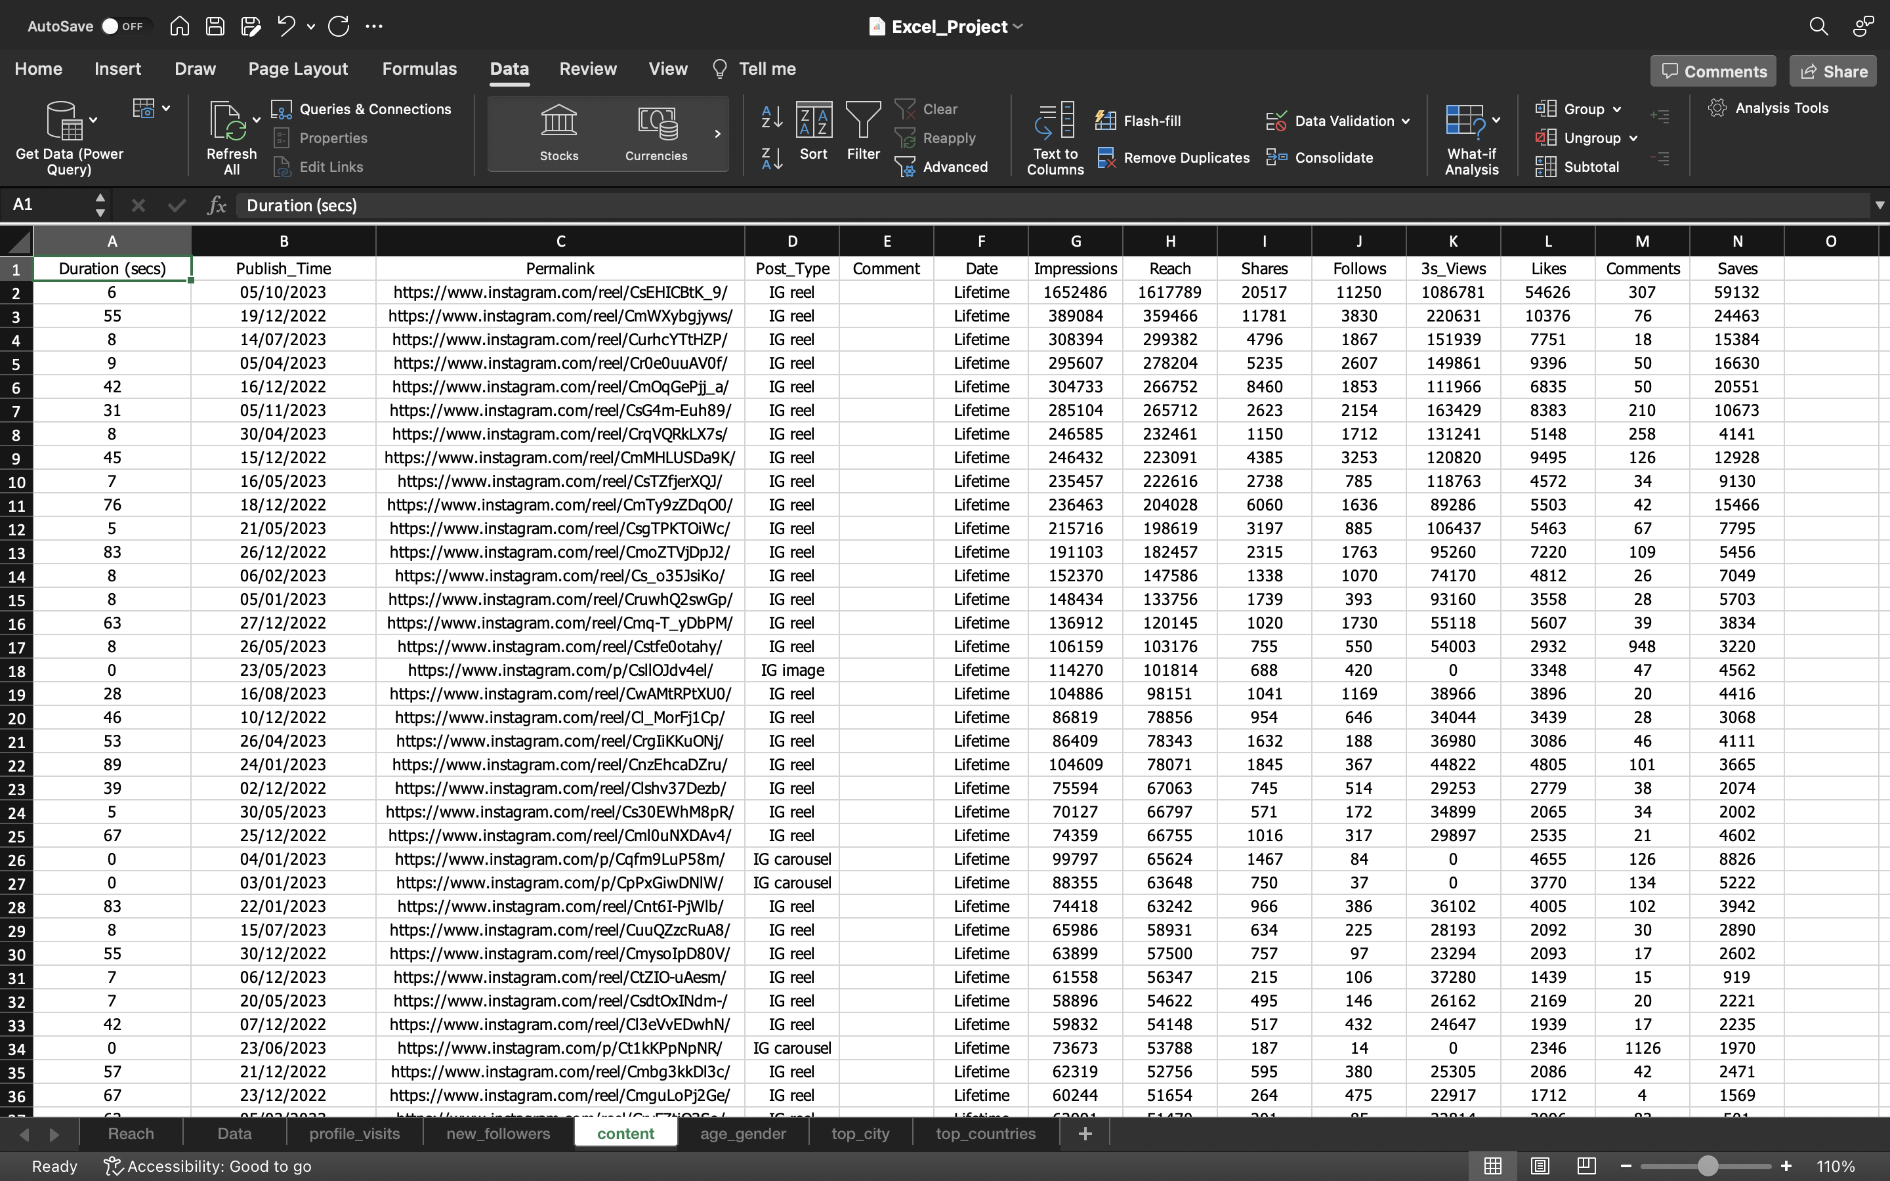Click the Share button
The width and height of the screenshot is (1890, 1181).
point(1832,71)
